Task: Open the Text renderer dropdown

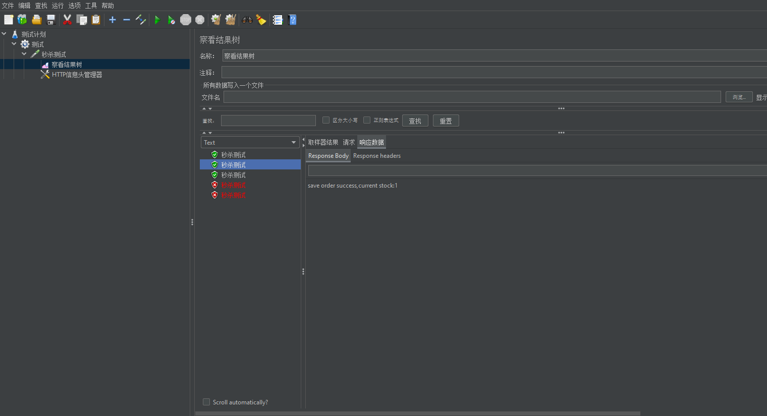Action: [x=250, y=142]
